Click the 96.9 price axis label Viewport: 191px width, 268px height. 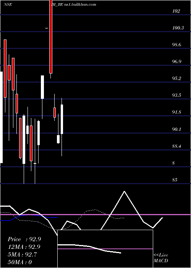click(x=176, y=62)
